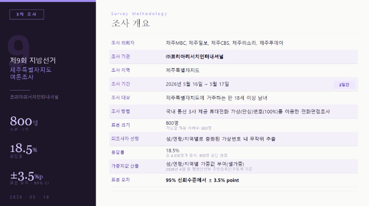Select the '조사 기관' row label
The image size is (369, 206).
(121, 57)
